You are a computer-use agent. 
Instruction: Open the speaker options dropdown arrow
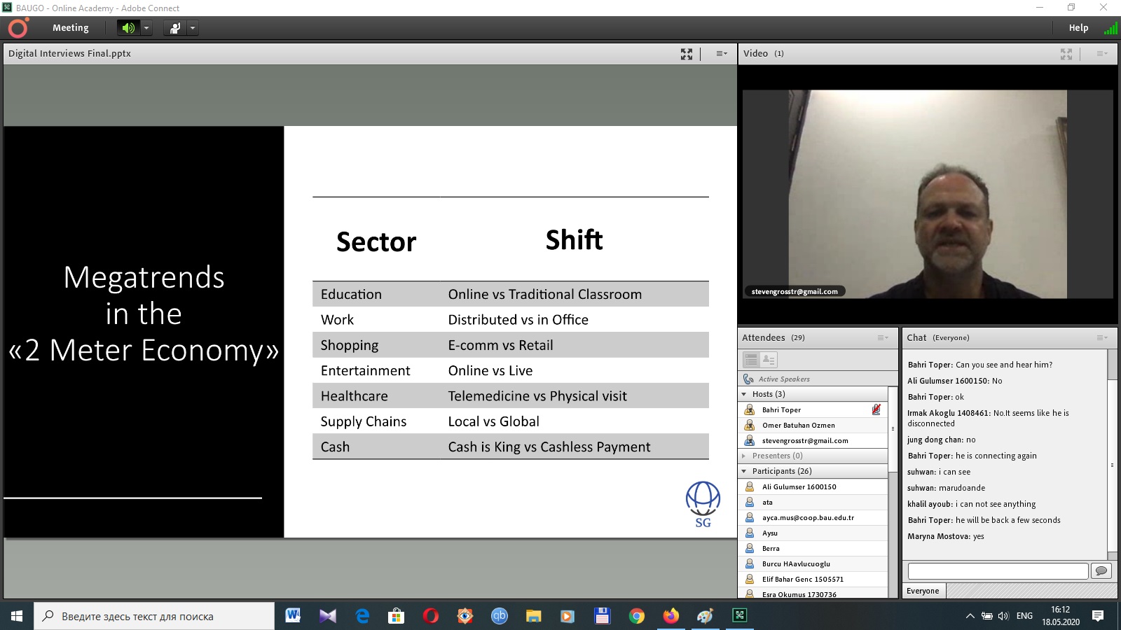(x=146, y=28)
